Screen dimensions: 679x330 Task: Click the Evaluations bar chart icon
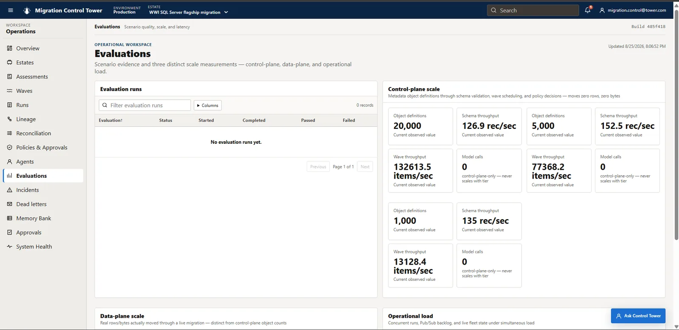(x=9, y=176)
